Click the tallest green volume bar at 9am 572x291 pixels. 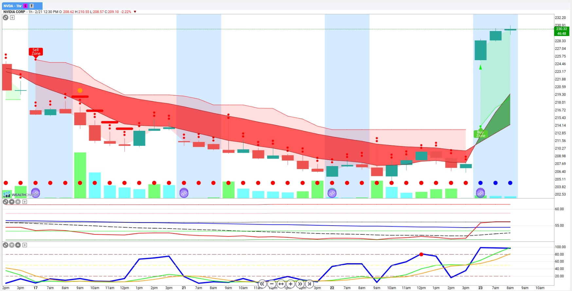tap(80, 175)
